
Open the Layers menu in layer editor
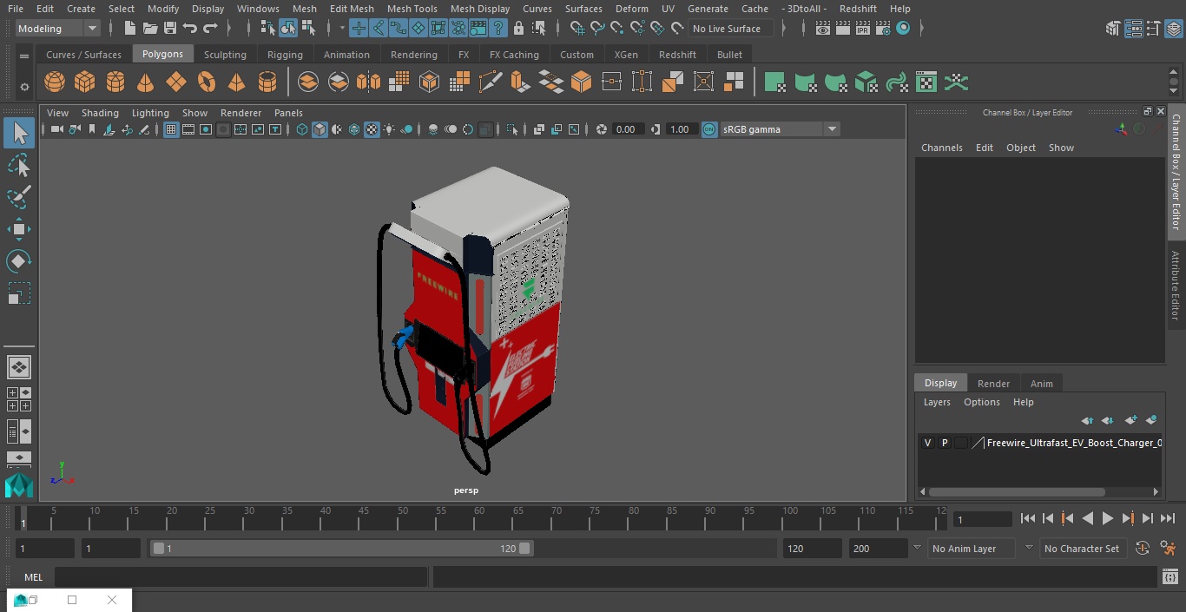click(x=937, y=402)
